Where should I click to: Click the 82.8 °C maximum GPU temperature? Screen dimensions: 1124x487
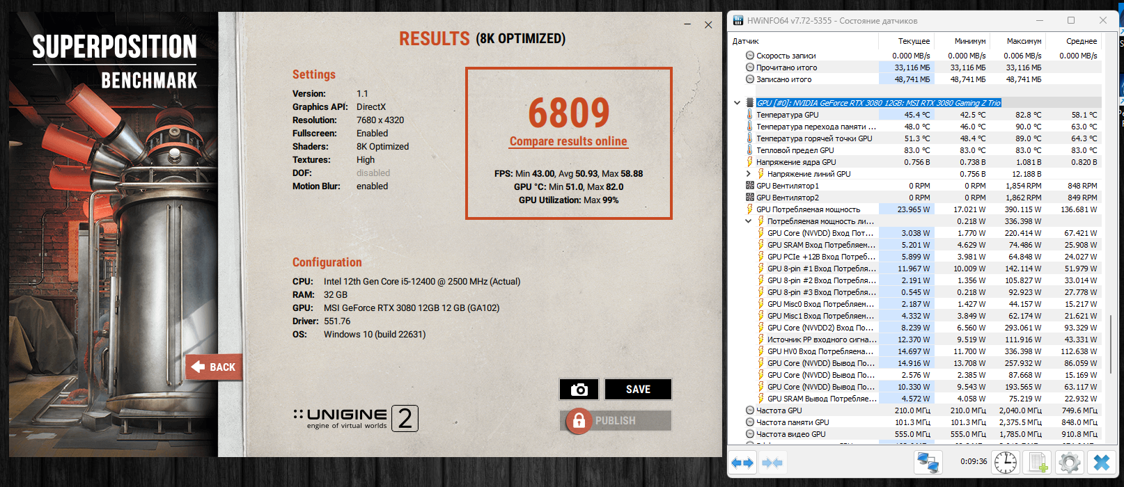click(1029, 115)
